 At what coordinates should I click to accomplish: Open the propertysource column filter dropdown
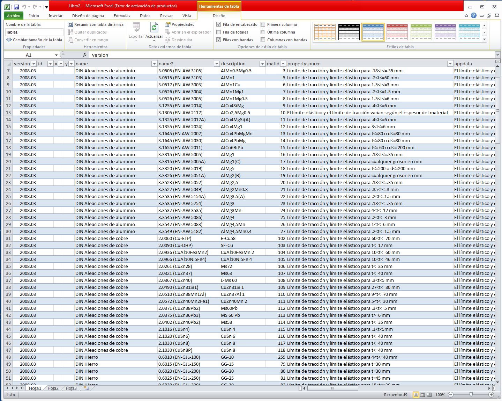[450, 64]
